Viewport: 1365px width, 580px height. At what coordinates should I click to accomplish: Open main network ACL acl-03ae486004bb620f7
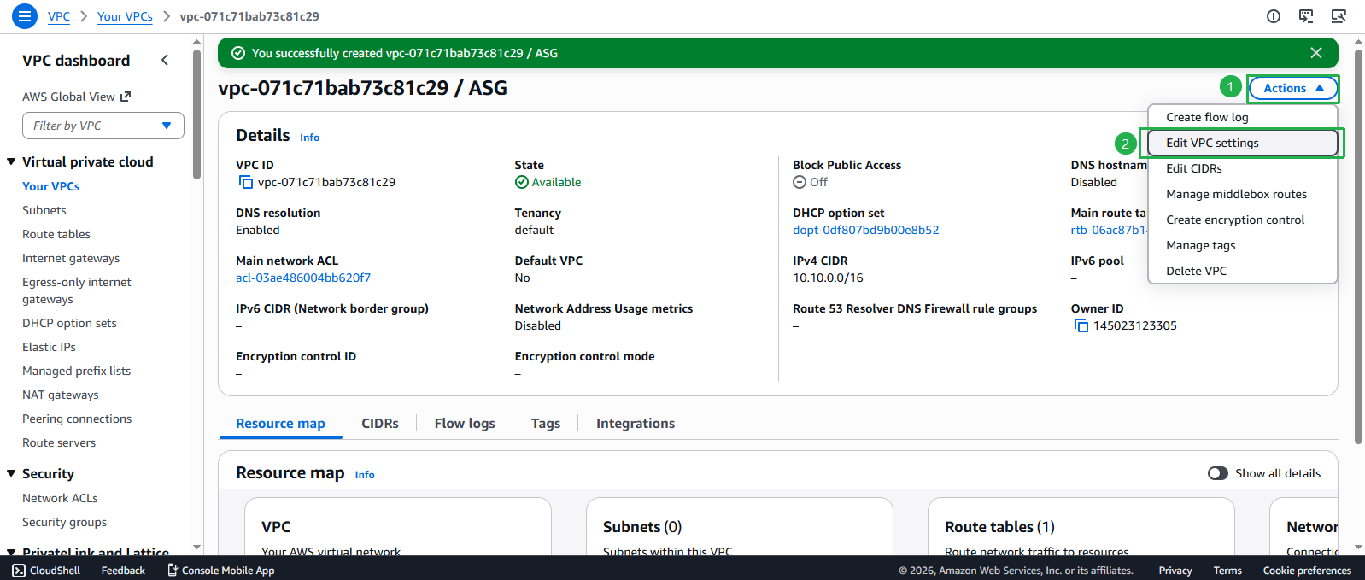pos(303,278)
